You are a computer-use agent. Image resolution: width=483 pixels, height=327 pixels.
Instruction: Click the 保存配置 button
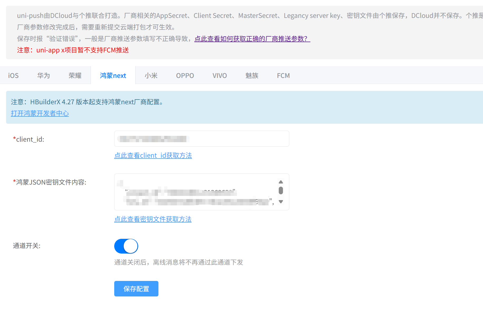pyautogui.click(x=136, y=289)
